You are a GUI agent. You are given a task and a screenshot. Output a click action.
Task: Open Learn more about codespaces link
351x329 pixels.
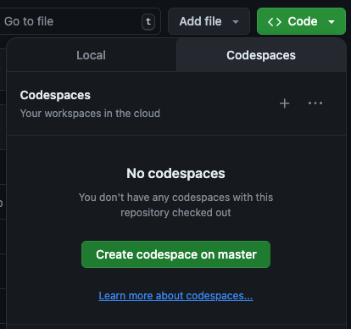click(x=175, y=296)
